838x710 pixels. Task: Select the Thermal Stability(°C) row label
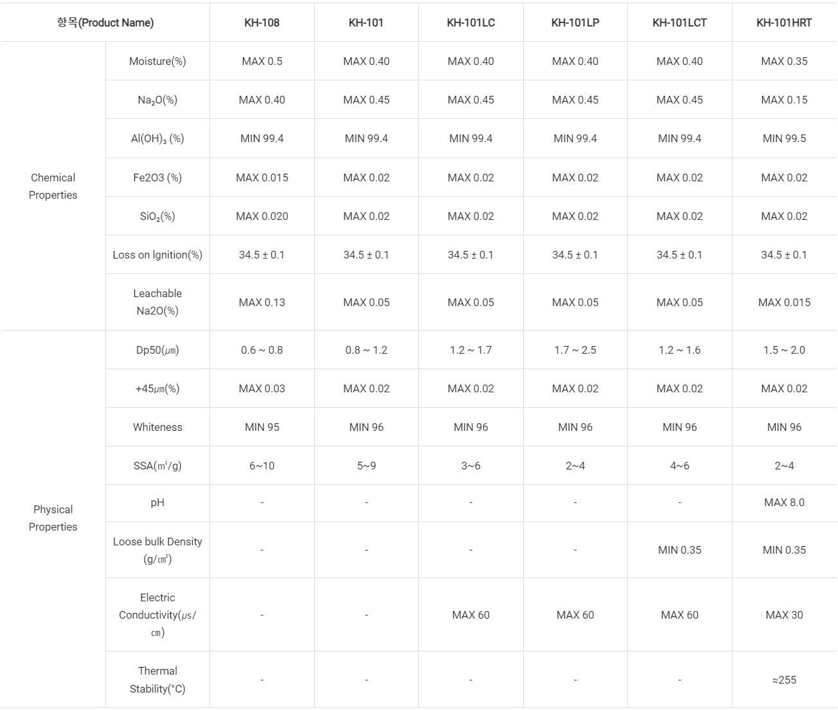point(157,680)
